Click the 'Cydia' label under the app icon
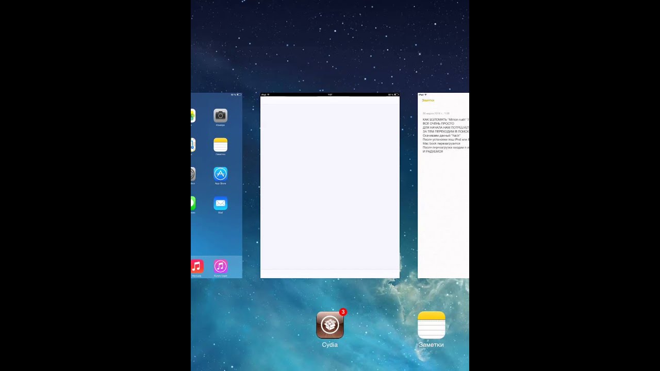Viewport: 660px width, 371px height. coord(330,345)
